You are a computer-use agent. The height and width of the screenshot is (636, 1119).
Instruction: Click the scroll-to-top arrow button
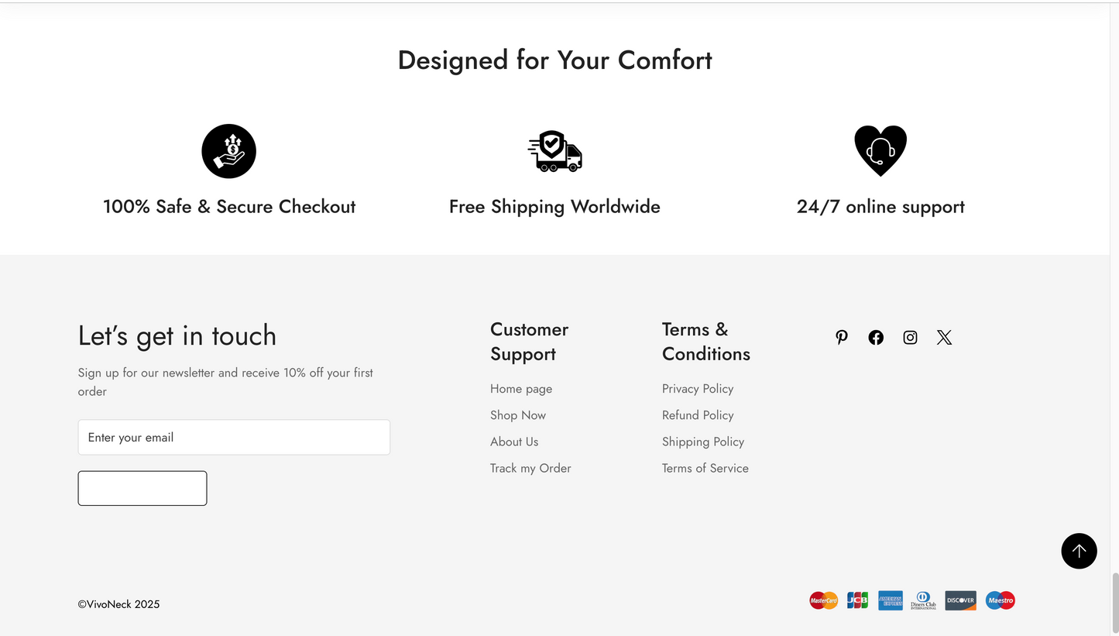[x=1079, y=551]
